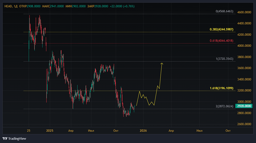The height and width of the screenshot is (143, 256).
Task: Click the 2025 label on time axis
Action: (50, 131)
